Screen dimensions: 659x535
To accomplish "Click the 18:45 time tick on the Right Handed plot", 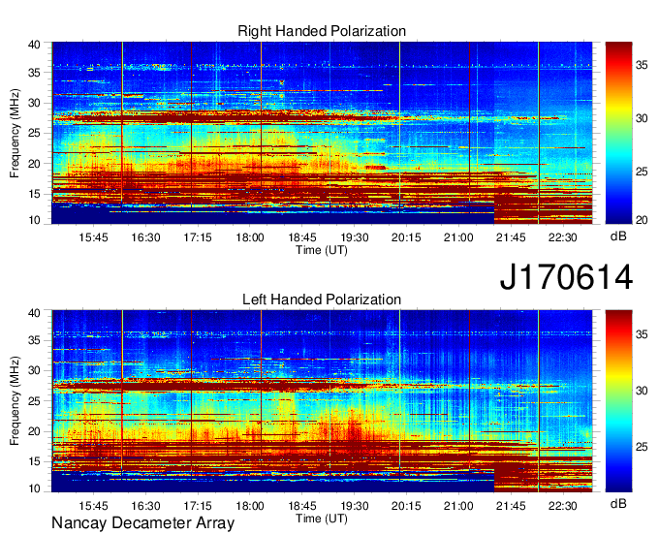I will click(x=301, y=237).
